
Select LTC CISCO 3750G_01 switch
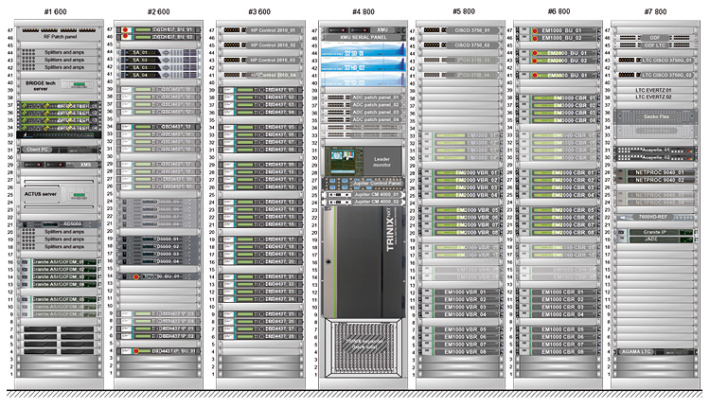[x=655, y=61]
